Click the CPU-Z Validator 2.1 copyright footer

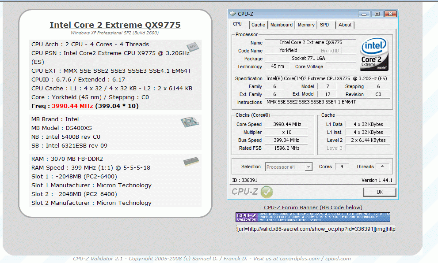coord(212,259)
